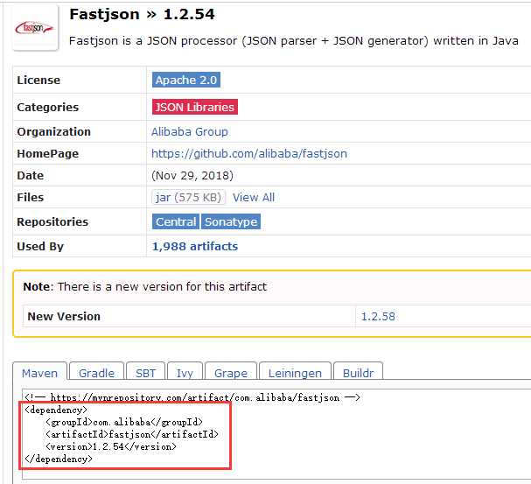Click the version 1.2.54 snippet line
This screenshot has height=484, width=531.
[111, 446]
